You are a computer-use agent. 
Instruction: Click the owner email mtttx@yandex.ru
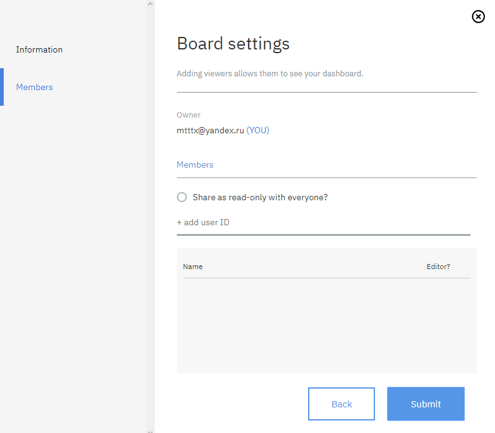210,131
